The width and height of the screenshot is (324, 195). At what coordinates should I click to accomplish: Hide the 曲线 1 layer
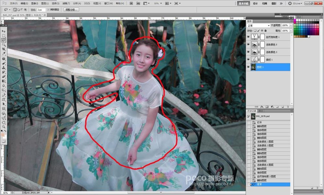coord(249,60)
